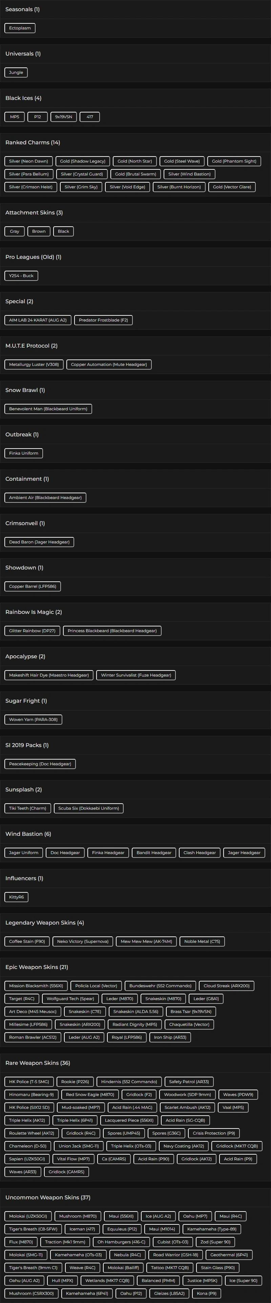Click the KittyR6 influencer tag
This screenshot has height=1303, width=271.
click(16, 897)
